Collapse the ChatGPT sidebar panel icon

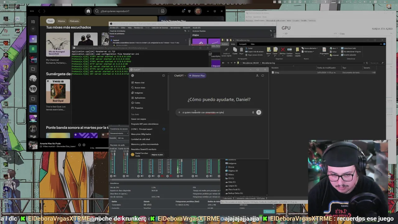(164, 76)
